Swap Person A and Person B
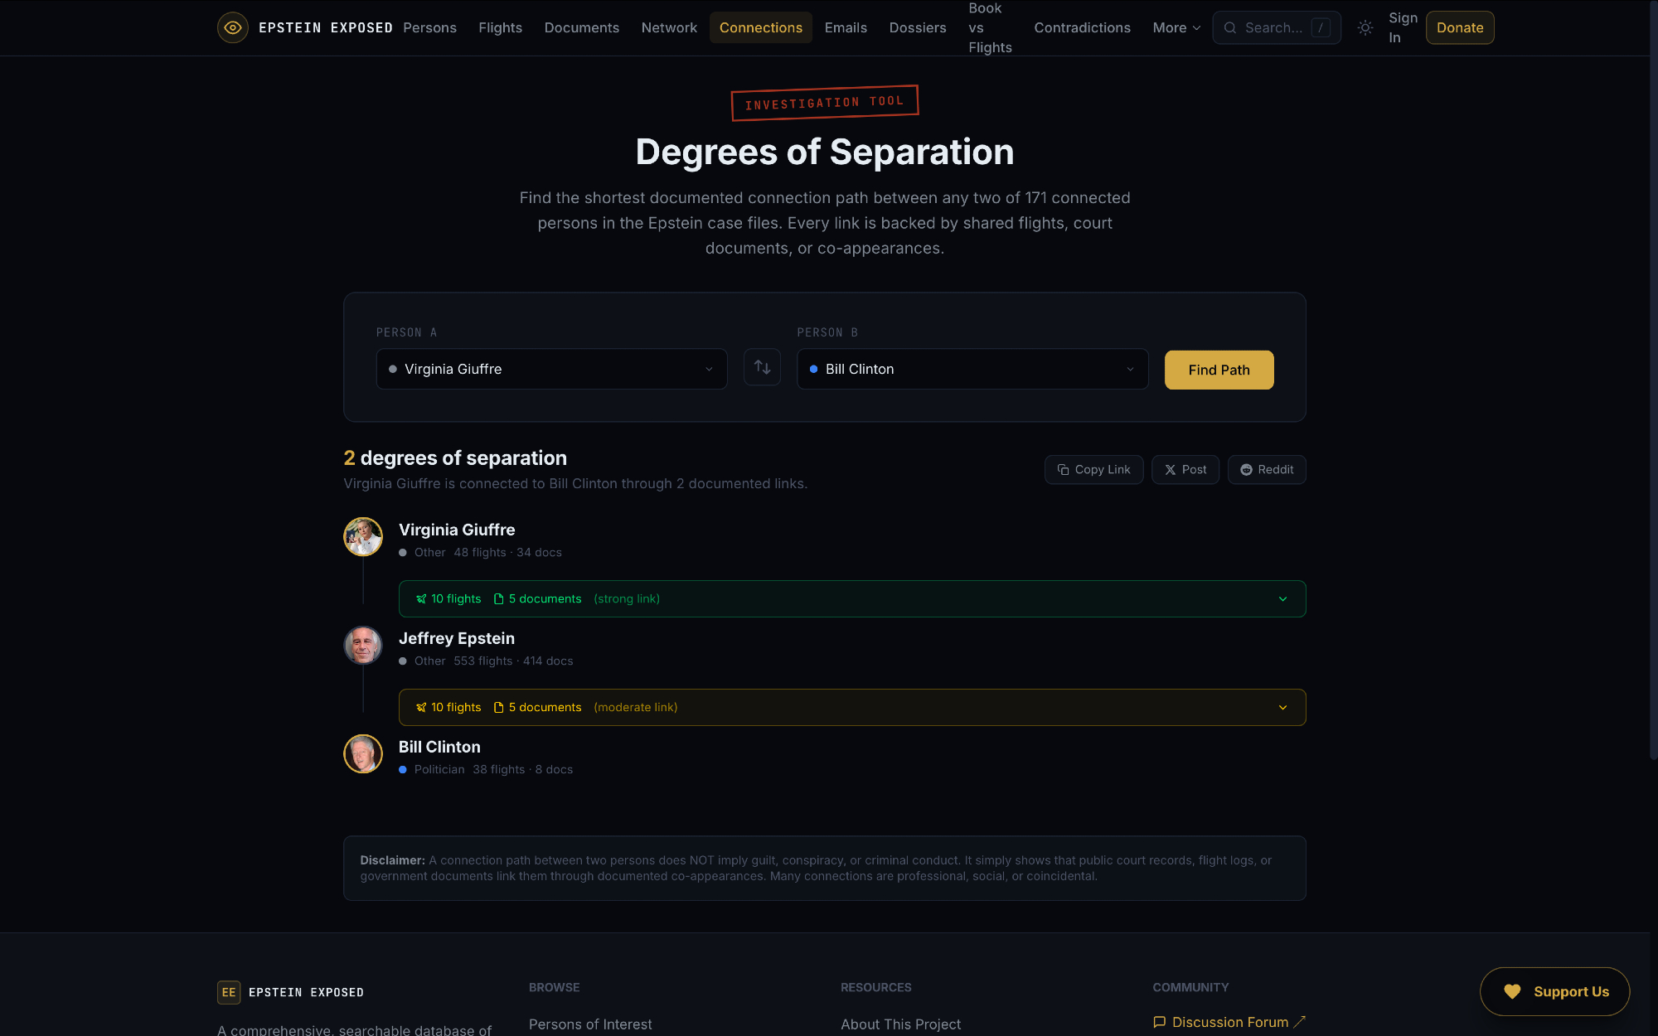This screenshot has width=1658, height=1036. point(762,367)
